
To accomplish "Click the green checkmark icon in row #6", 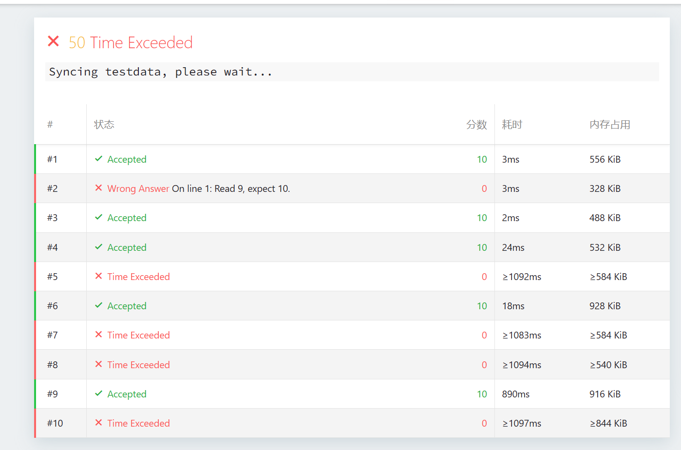I will pos(99,305).
